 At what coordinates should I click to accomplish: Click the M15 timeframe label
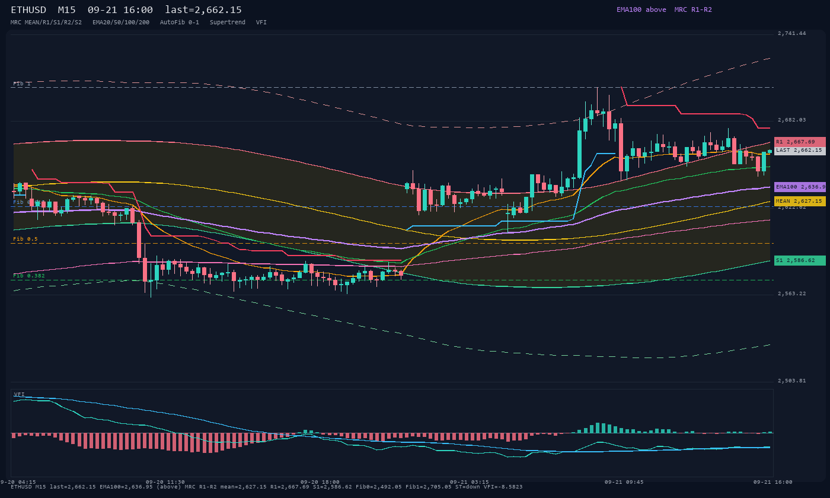[66, 10]
